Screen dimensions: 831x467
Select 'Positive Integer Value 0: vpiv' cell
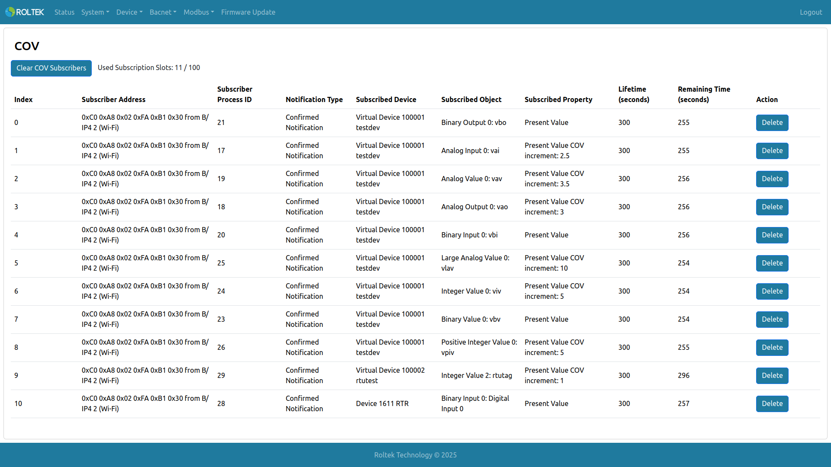pyautogui.click(x=479, y=347)
